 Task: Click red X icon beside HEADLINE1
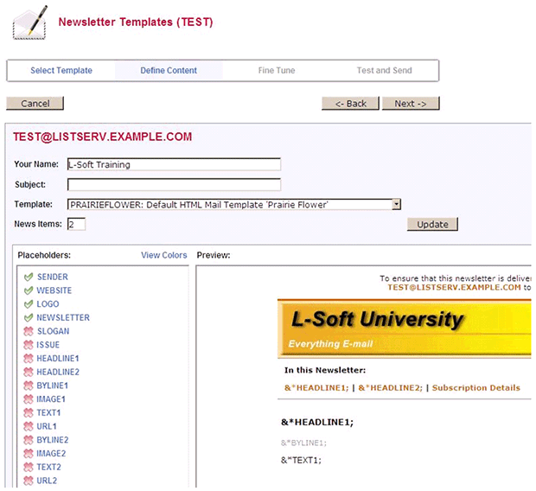(x=29, y=359)
